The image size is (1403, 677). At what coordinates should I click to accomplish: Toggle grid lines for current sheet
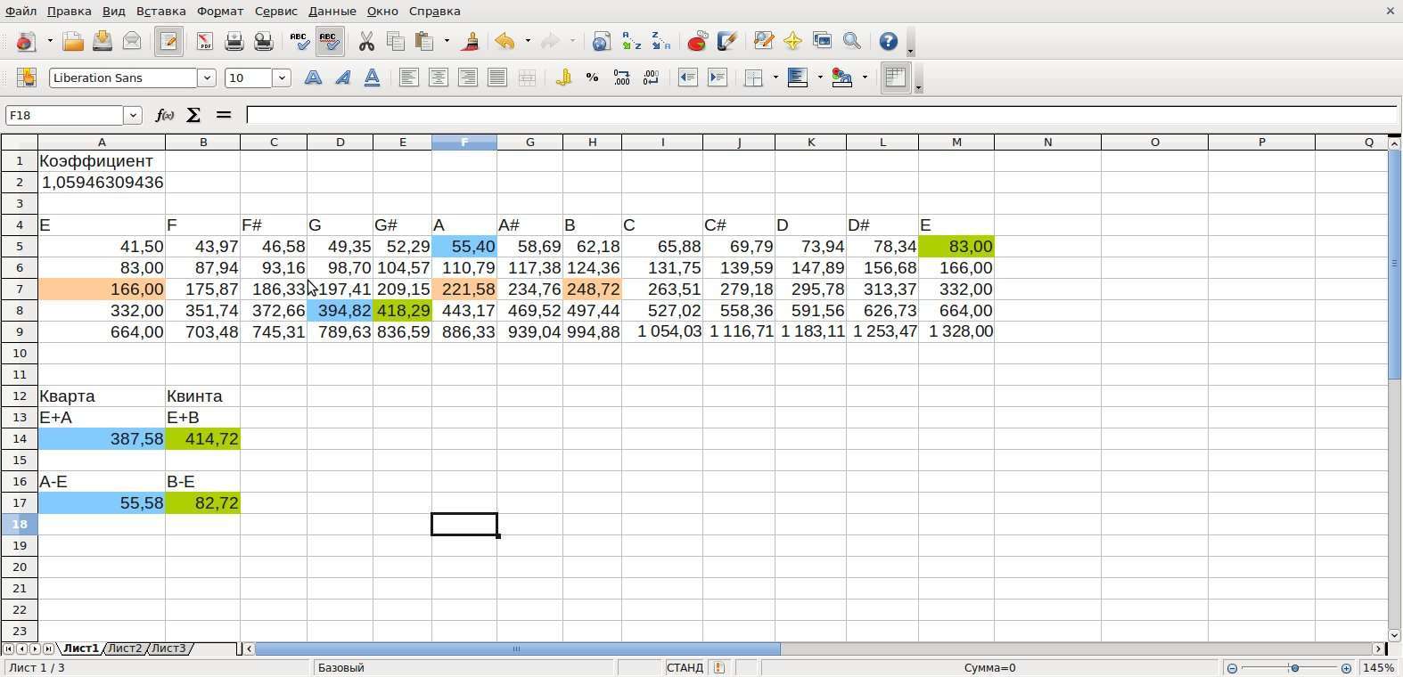[x=896, y=78]
